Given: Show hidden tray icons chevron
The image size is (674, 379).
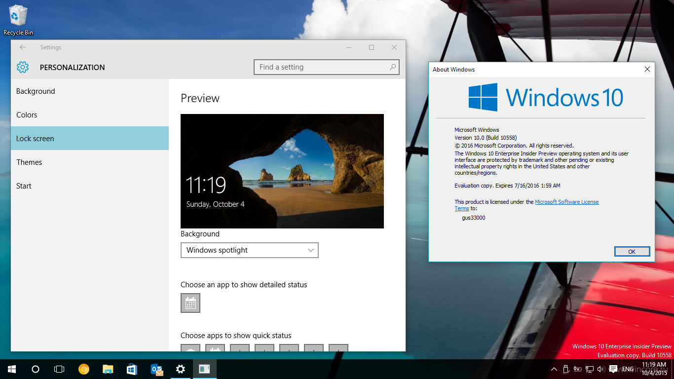Looking at the screenshot, I should [x=554, y=369].
